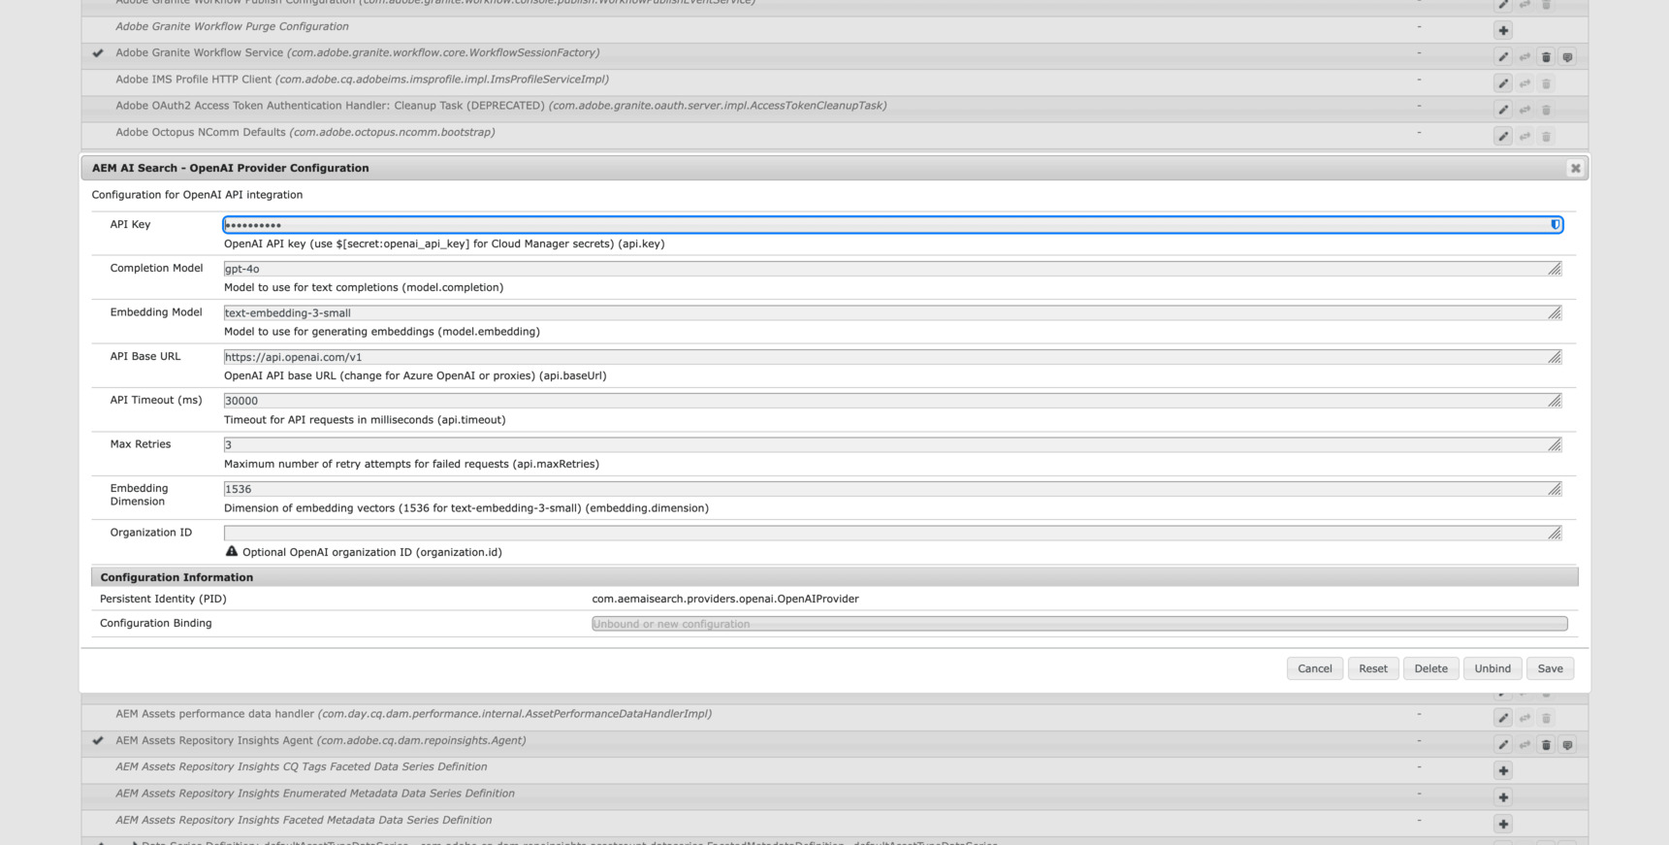Image resolution: width=1669 pixels, height=845 pixels.
Task: Delete AEM Assets Repository Insights Agent configuration
Action: [x=1546, y=744]
